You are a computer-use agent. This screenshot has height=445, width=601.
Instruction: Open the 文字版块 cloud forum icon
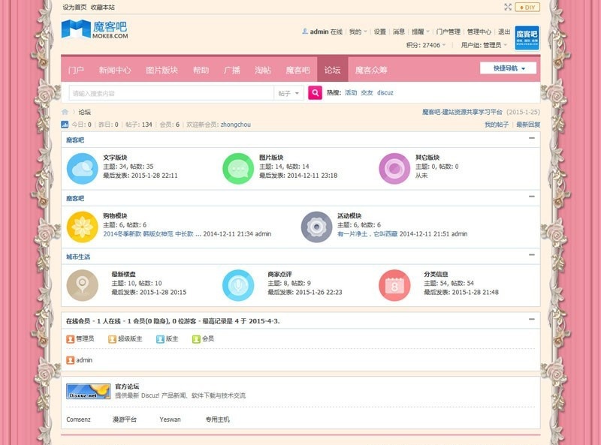82,168
